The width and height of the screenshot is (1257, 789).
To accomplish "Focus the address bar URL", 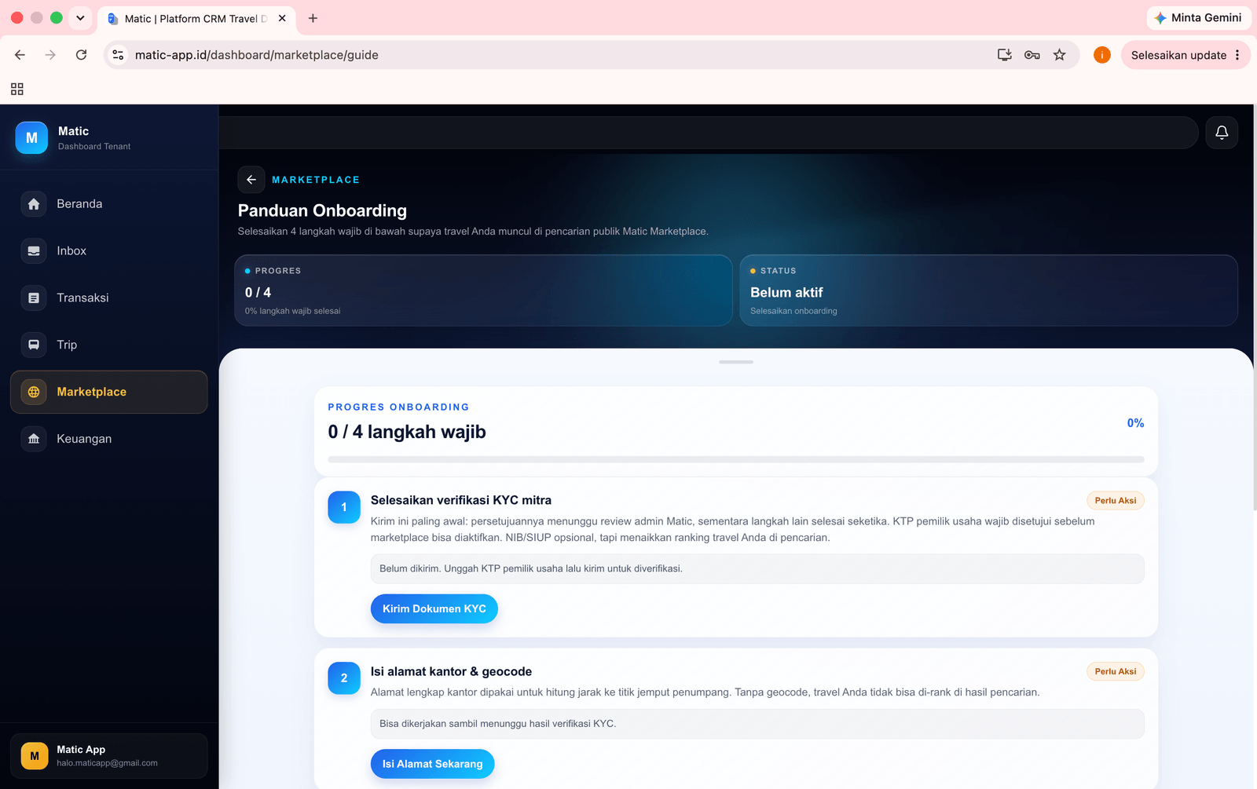I will [x=257, y=55].
